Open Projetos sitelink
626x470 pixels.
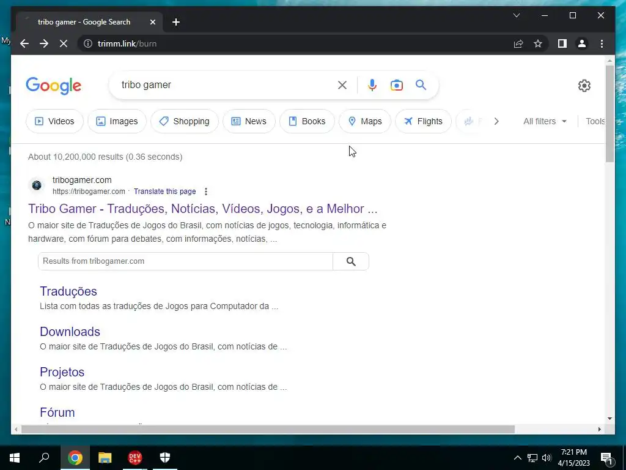[62, 372]
